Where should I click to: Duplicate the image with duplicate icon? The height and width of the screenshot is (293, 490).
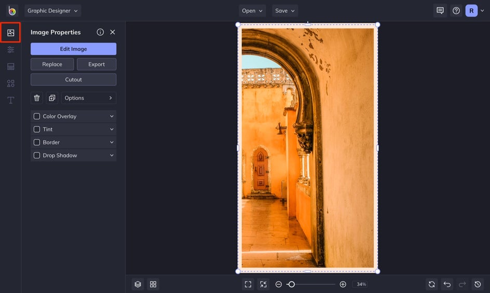pyautogui.click(x=52, y=98)
